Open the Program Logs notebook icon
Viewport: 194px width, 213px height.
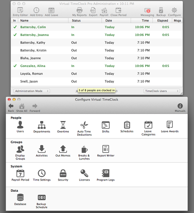coord(106,173)
